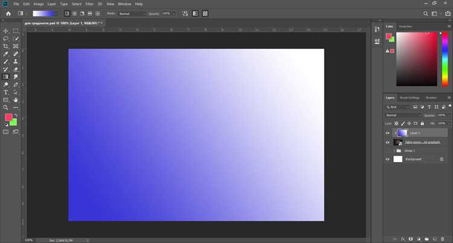
Task: Switch to the Brush Settings tab
Action: (410, 98)
